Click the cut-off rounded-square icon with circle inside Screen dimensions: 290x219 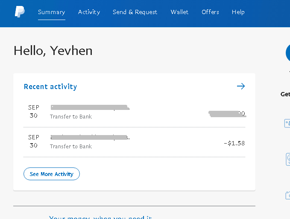(288, 159)
